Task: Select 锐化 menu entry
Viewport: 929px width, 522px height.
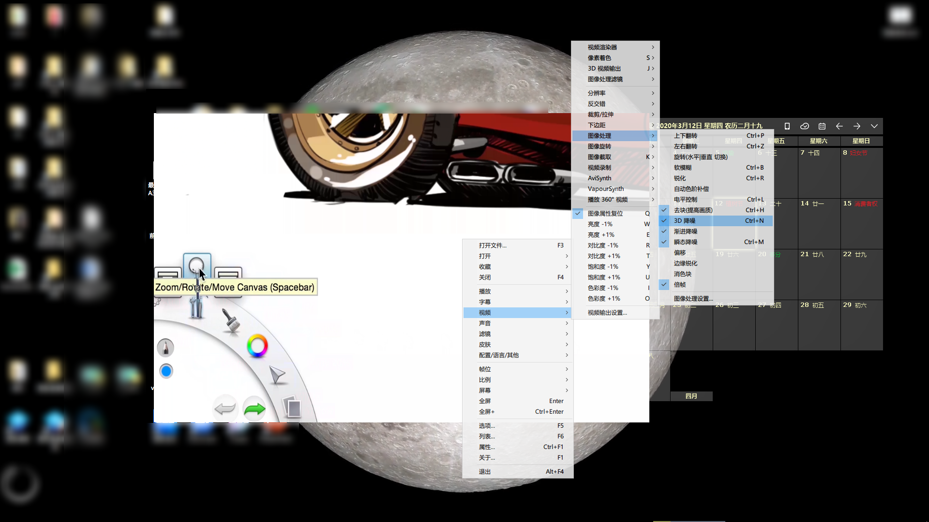Action: 716,178
